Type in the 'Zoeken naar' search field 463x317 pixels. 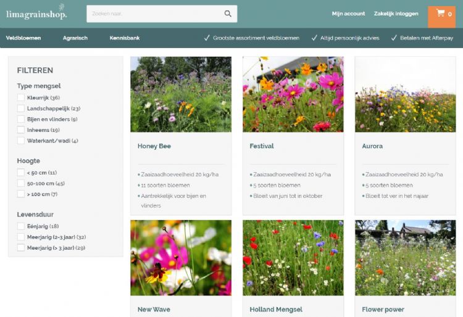pyautogui.click(x=154, y=14)
